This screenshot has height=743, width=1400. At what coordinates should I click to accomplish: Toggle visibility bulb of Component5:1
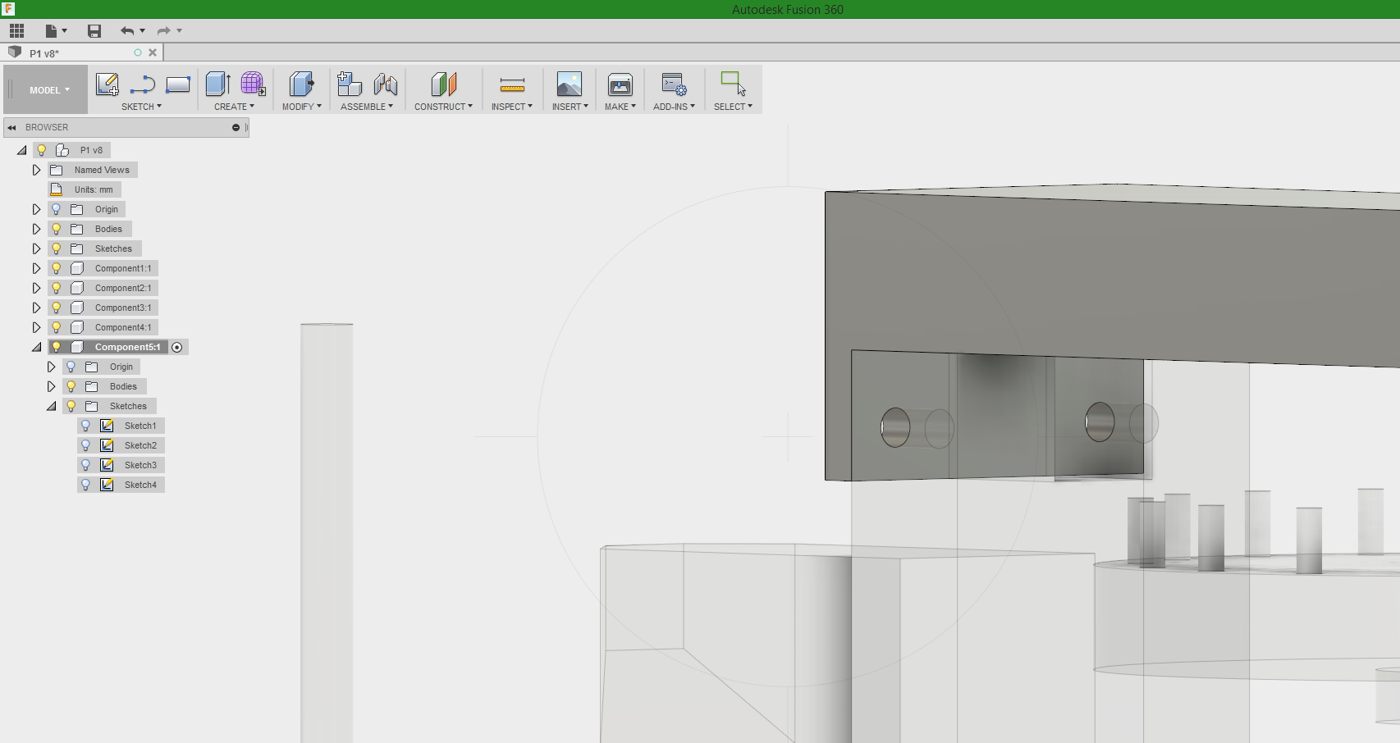point(57,347)
